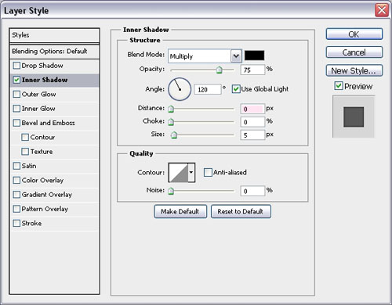
Task: Select the Stroke effect label
Action: pyautogui.click(x=31, y=224)
